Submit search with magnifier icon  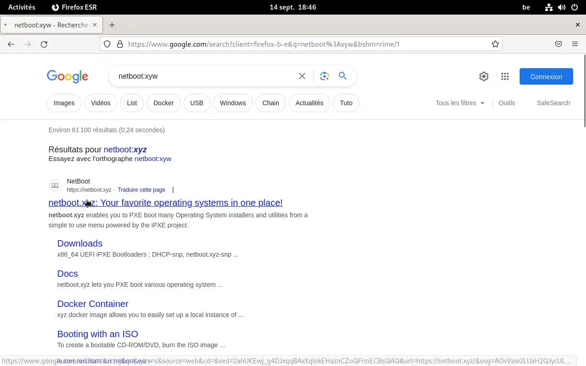point(342,76)
